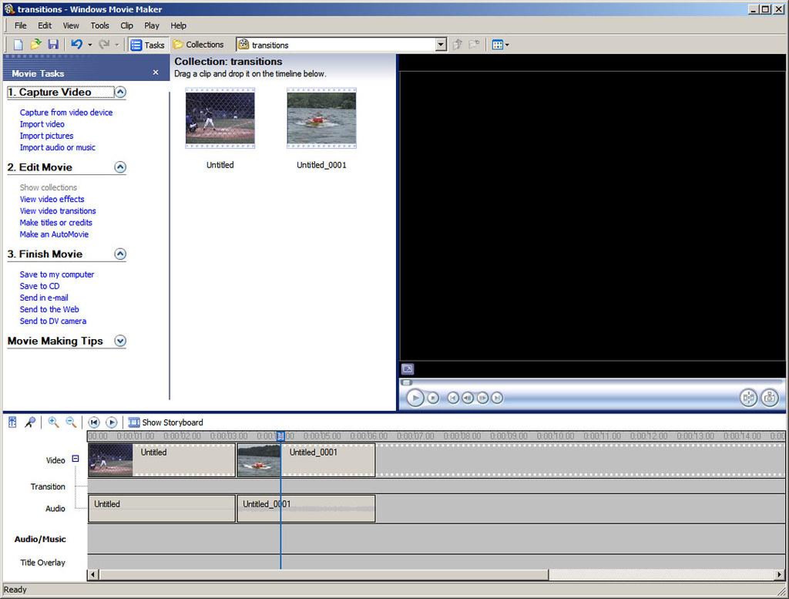This screenshot has height=599, width=789.
Task: Undo the last action
Action: tap(76, 44)
